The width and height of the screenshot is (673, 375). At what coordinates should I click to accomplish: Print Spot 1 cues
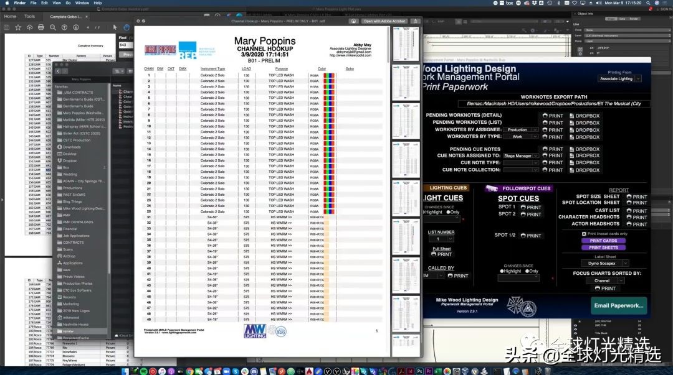coord(531,207)
